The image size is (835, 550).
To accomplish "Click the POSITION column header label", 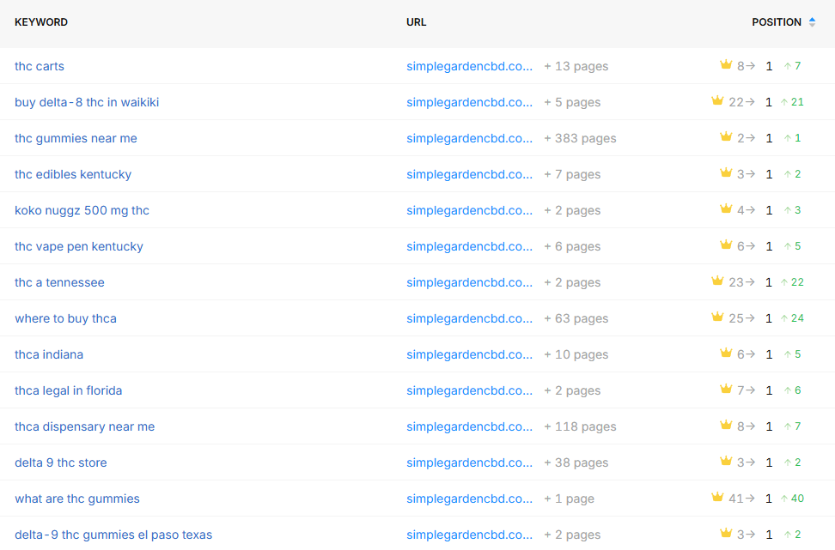I will pos(777,21).
